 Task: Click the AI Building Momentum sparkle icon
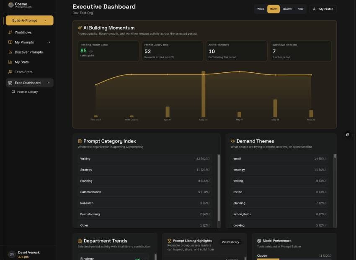click(x=80, y=28)
